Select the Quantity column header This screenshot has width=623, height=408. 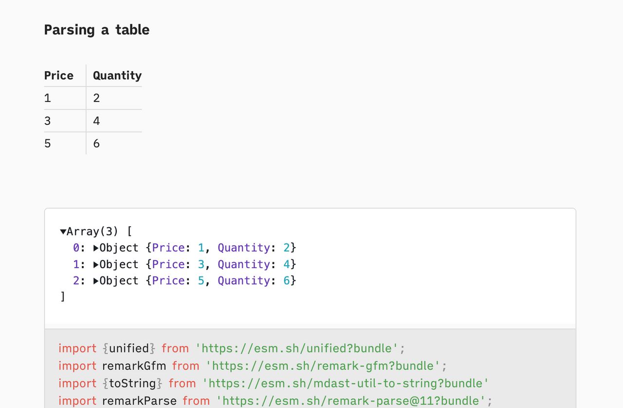pyautogui.click(x=116, y=76)
